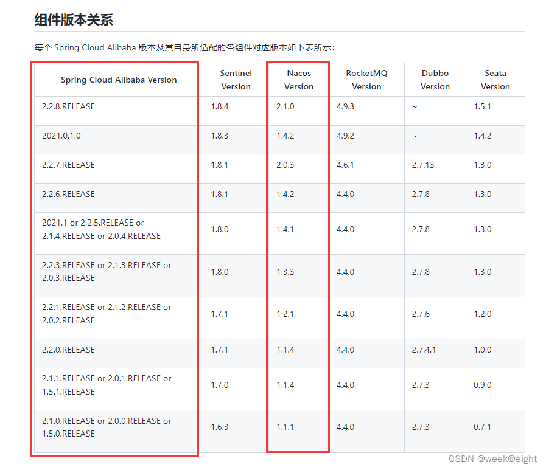The height and width of the screenshot is (470, 546).
Task: Click RocketMQ '4.4.0' in the 2.1.0.RELEASE row
Action: (345, 427)
